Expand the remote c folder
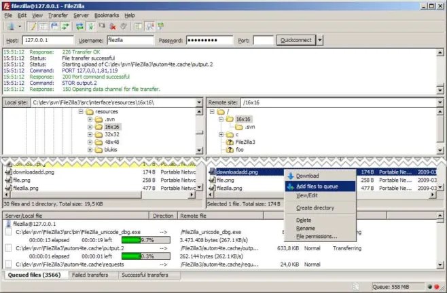Screen dimensions: 447x293 (221, 134)
